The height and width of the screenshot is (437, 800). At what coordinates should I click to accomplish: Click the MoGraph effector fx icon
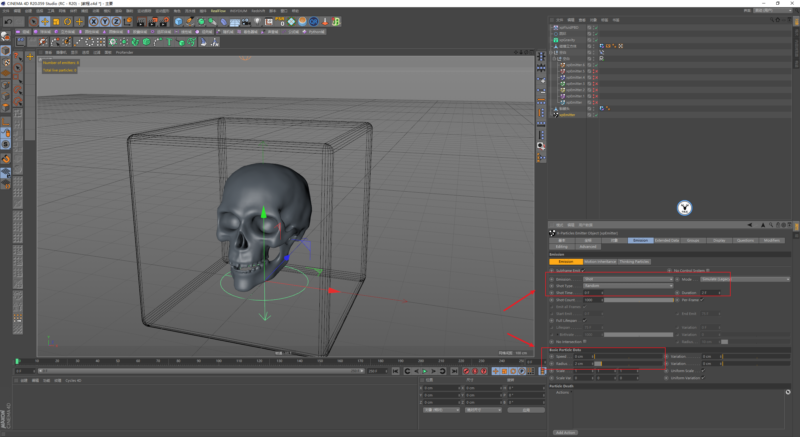point(215,42)
